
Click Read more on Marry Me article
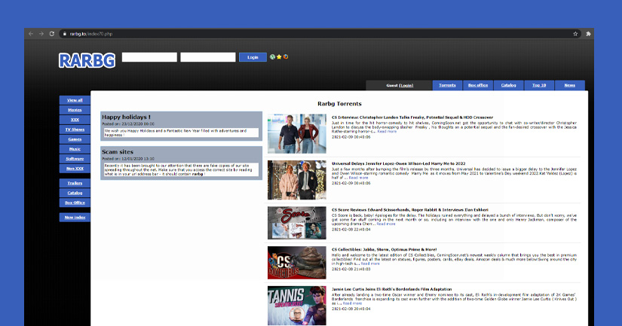(x=358, y=178)
